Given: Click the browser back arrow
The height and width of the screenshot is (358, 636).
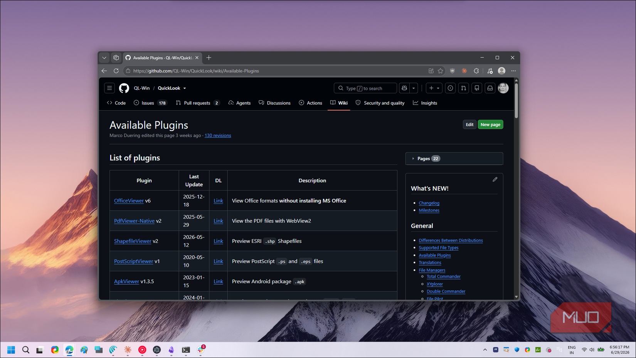Looking at the screenshot, I should click(x=104, y=71).
